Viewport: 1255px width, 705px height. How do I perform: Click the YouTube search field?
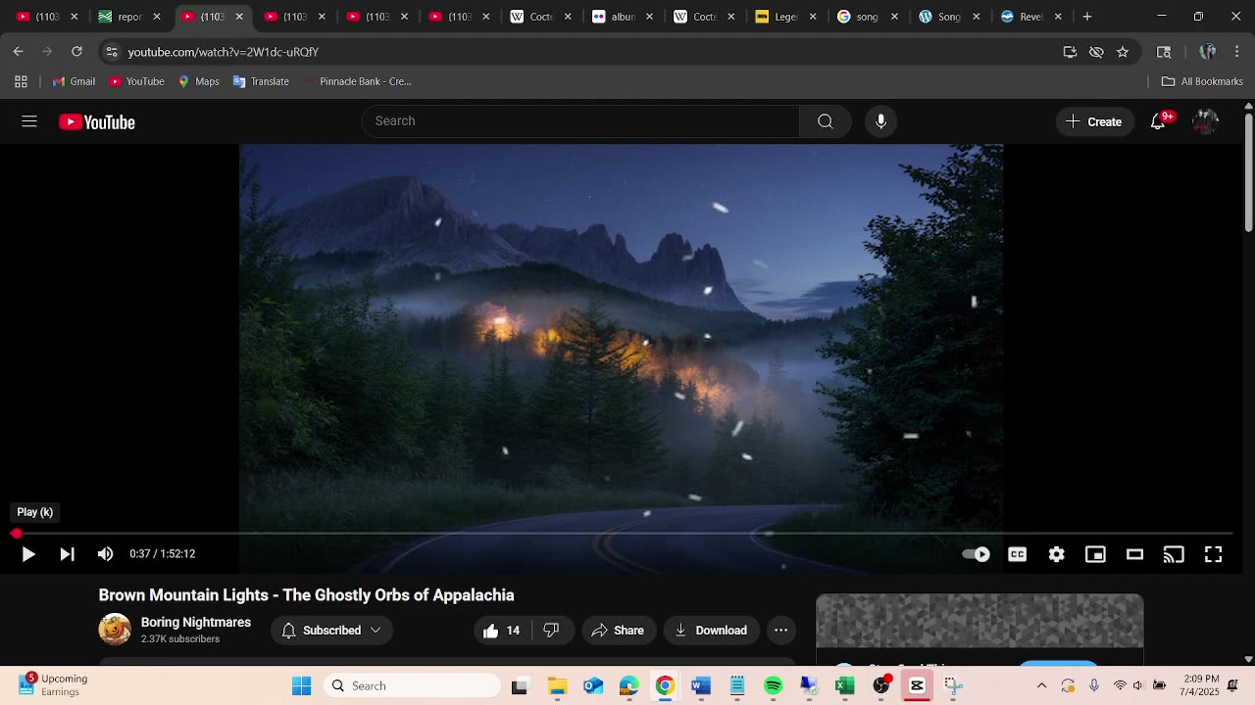(x=580, y=121)
